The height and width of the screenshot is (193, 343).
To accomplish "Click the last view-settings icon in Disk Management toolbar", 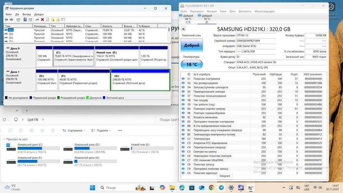I will (x=63, y=20).
